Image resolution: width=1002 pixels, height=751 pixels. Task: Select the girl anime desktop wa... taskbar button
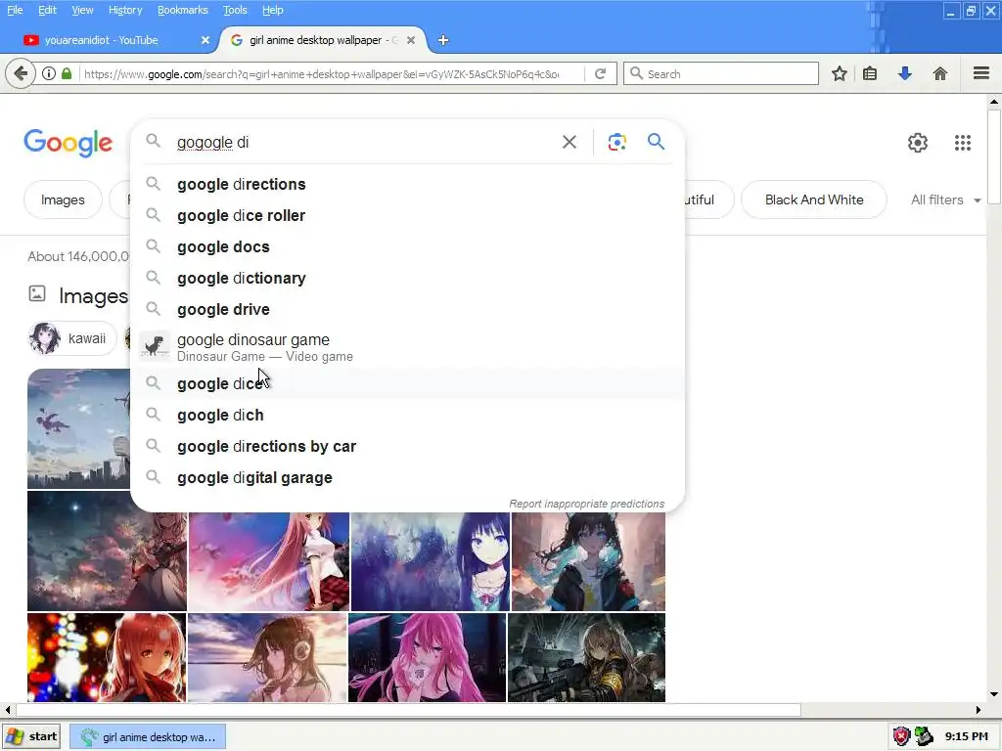[148, 736]
